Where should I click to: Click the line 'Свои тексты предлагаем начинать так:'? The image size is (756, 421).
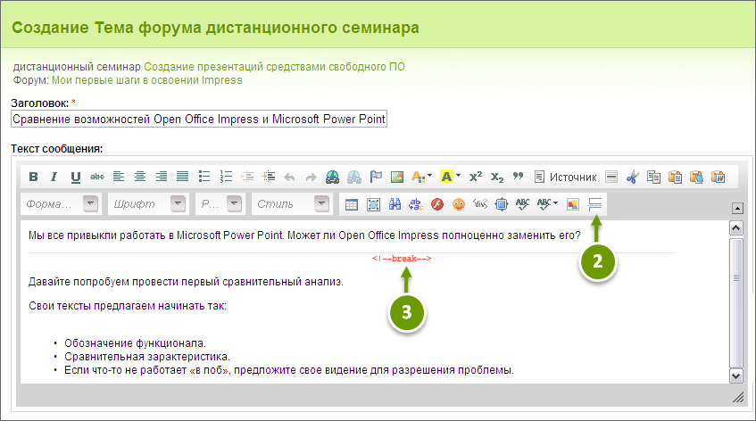[x=128, y=306]
